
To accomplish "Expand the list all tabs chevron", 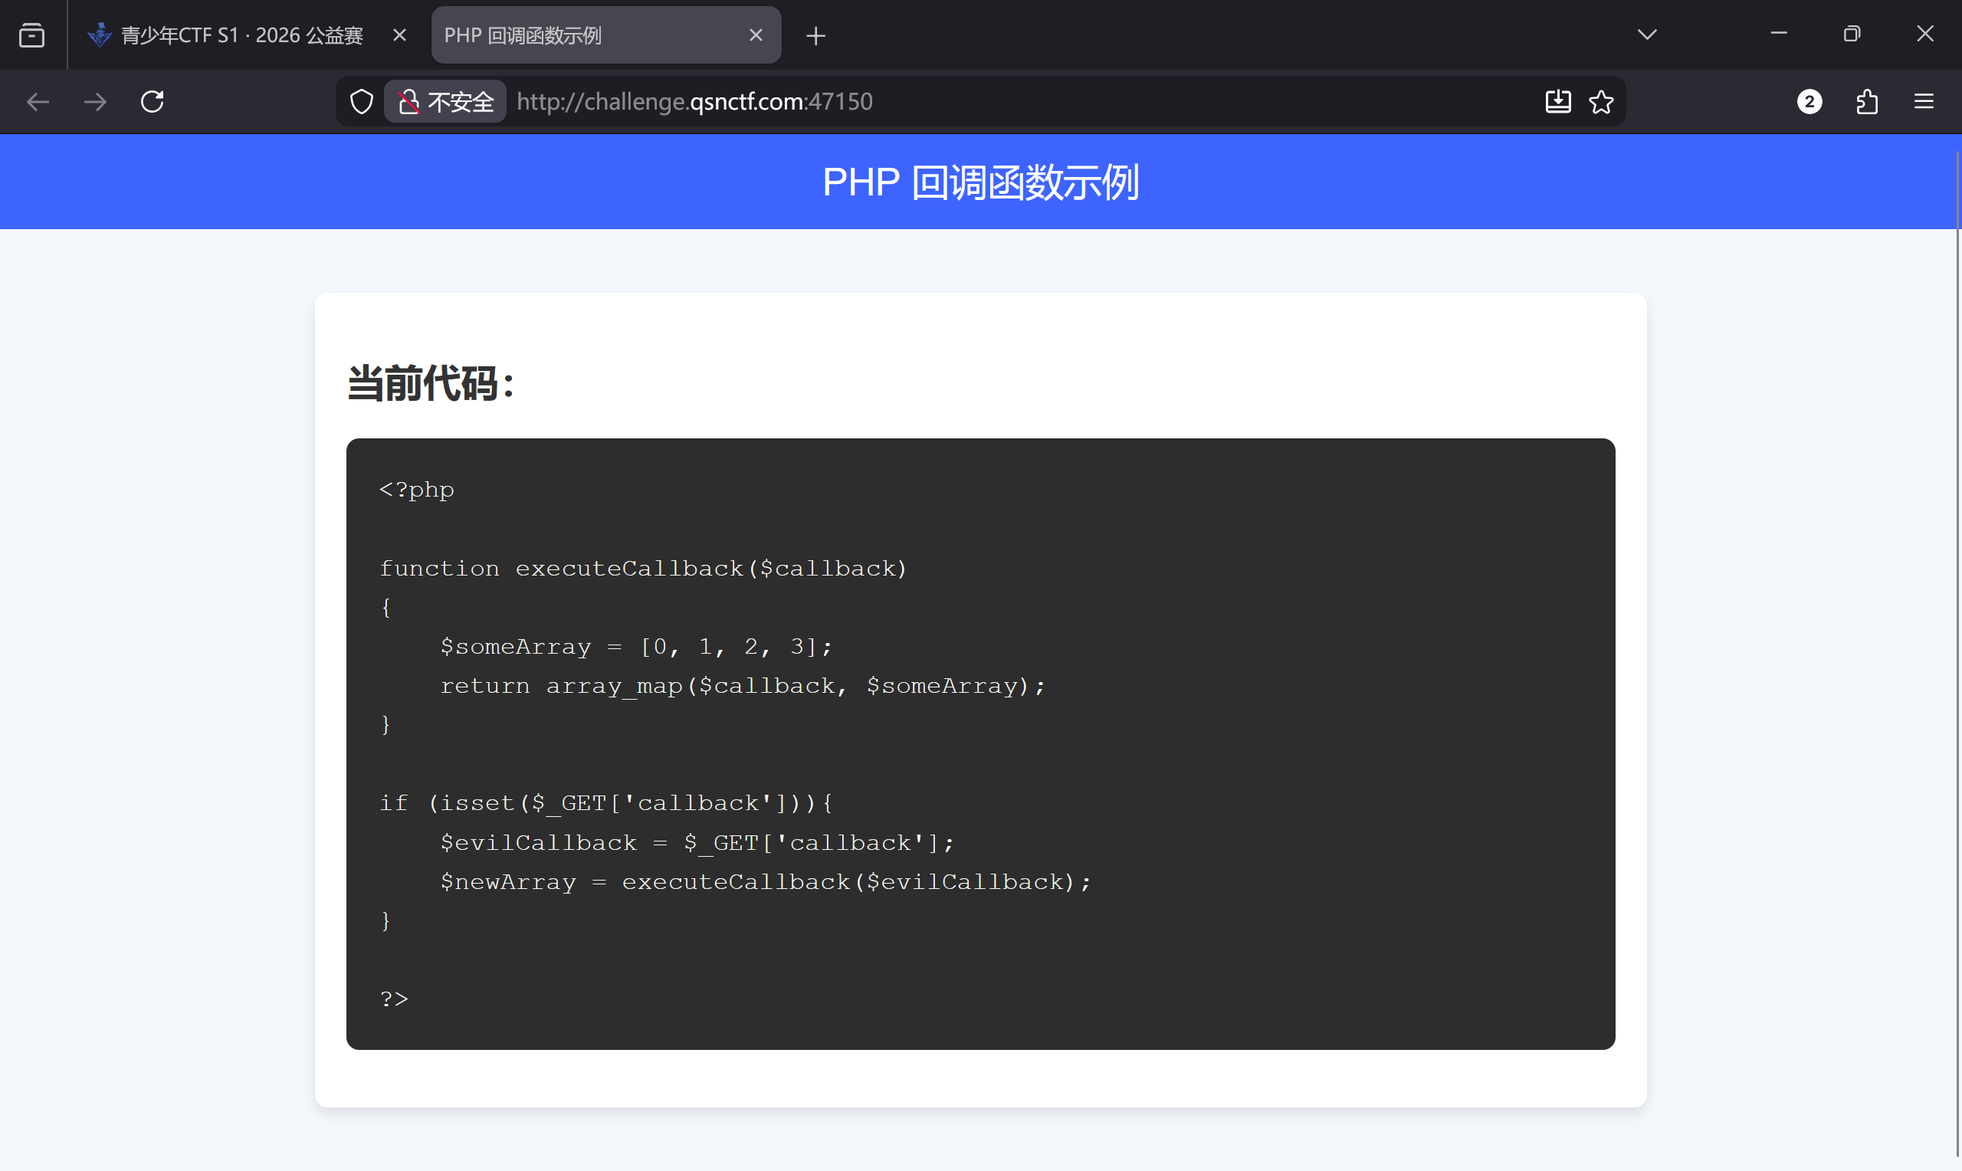I will click(1647, 34).
